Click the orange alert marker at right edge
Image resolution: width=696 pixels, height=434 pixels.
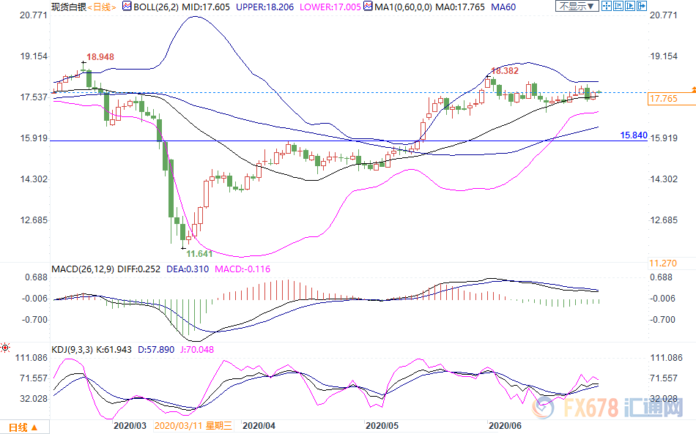click(x=692, y=89)
